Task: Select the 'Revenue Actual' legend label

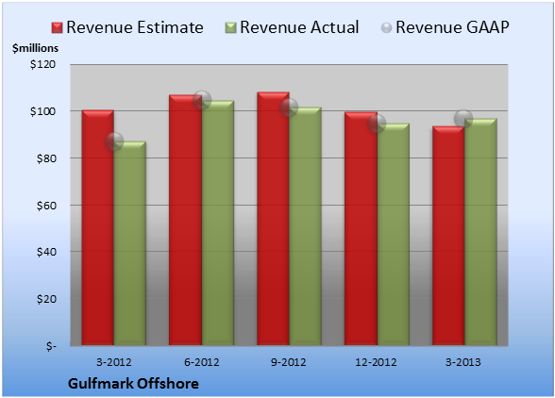Action: (299, 27)
